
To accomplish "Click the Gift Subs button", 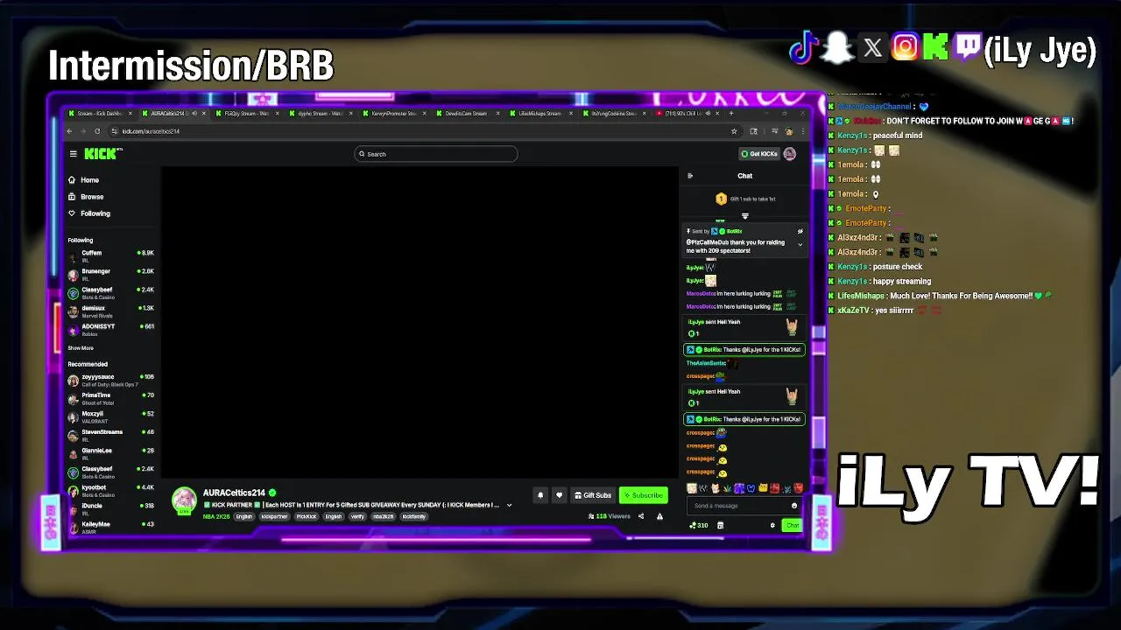I will tap(593, 495).
